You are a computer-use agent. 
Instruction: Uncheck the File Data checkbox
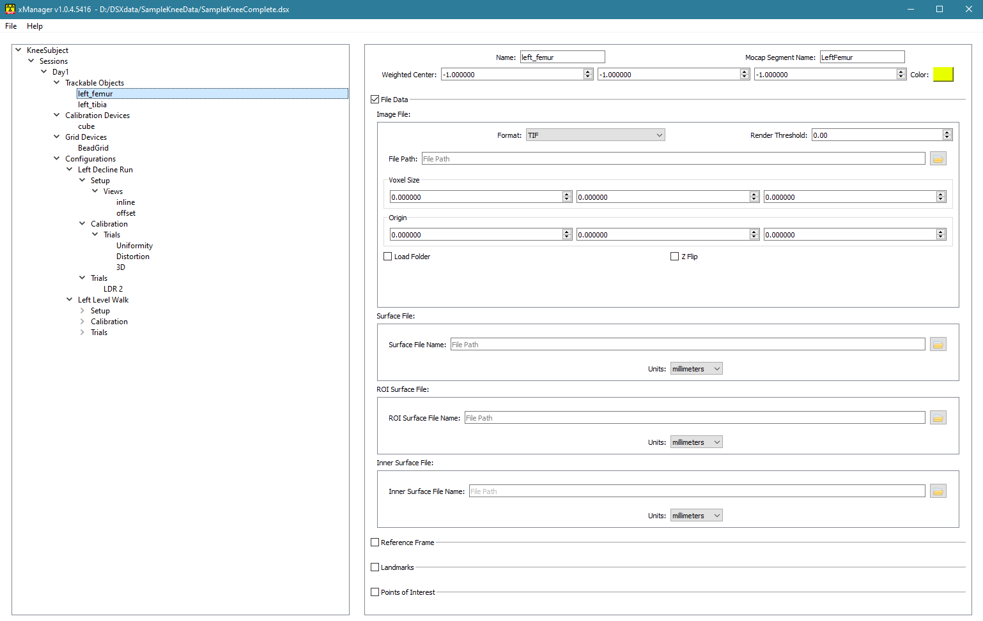pos(375,100)
